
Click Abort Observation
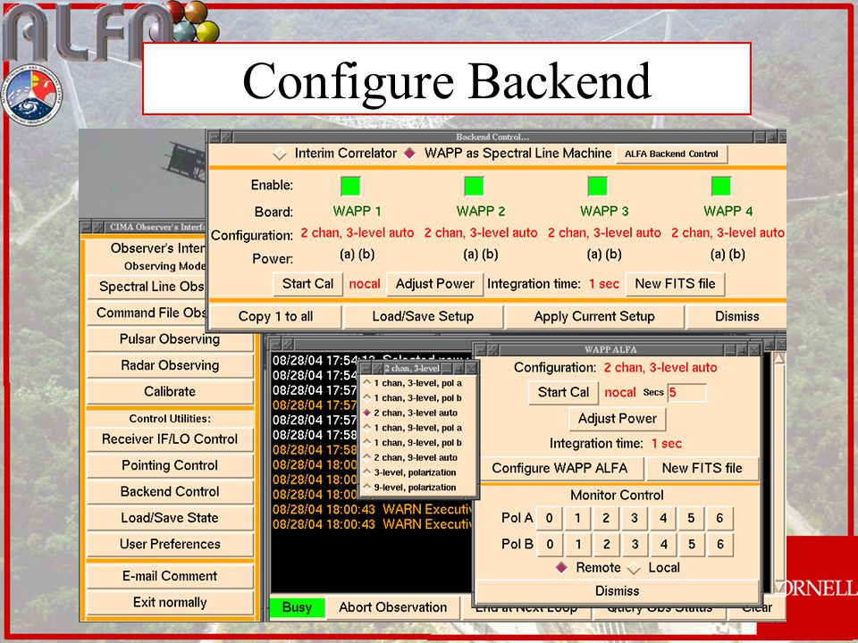click(393, 607)
